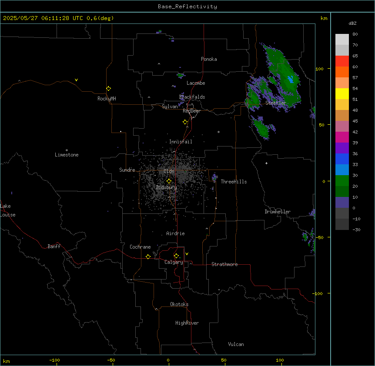Select the magenta swatch in the legend

342,137
